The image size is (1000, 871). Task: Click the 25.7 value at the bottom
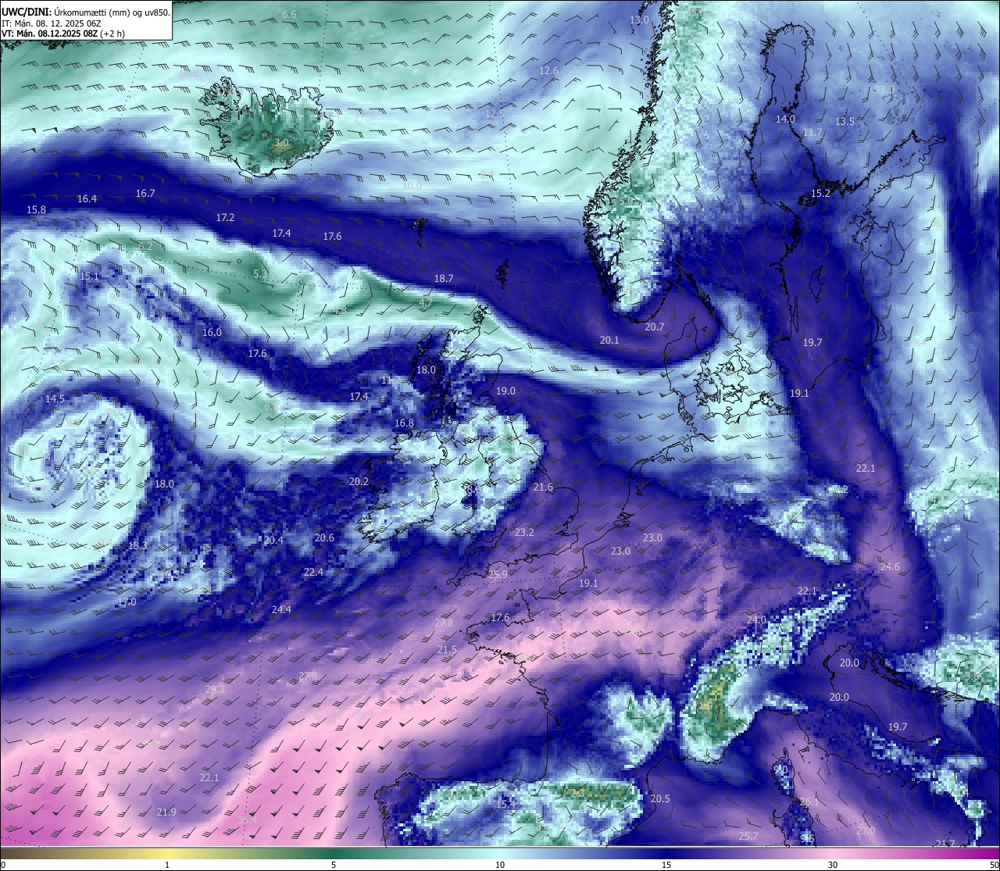click(748, 837)
